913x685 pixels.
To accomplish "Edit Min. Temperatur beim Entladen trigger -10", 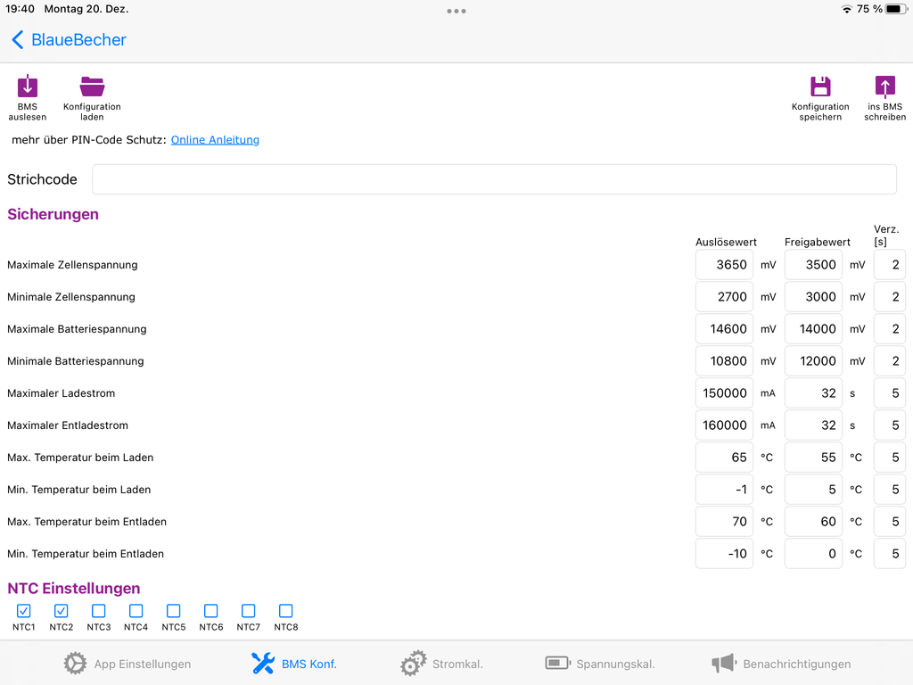I will [724, 553].
